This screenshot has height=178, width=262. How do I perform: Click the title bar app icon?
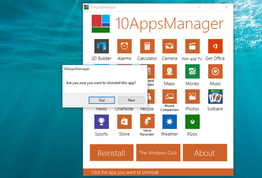click(x=86, y=7)
